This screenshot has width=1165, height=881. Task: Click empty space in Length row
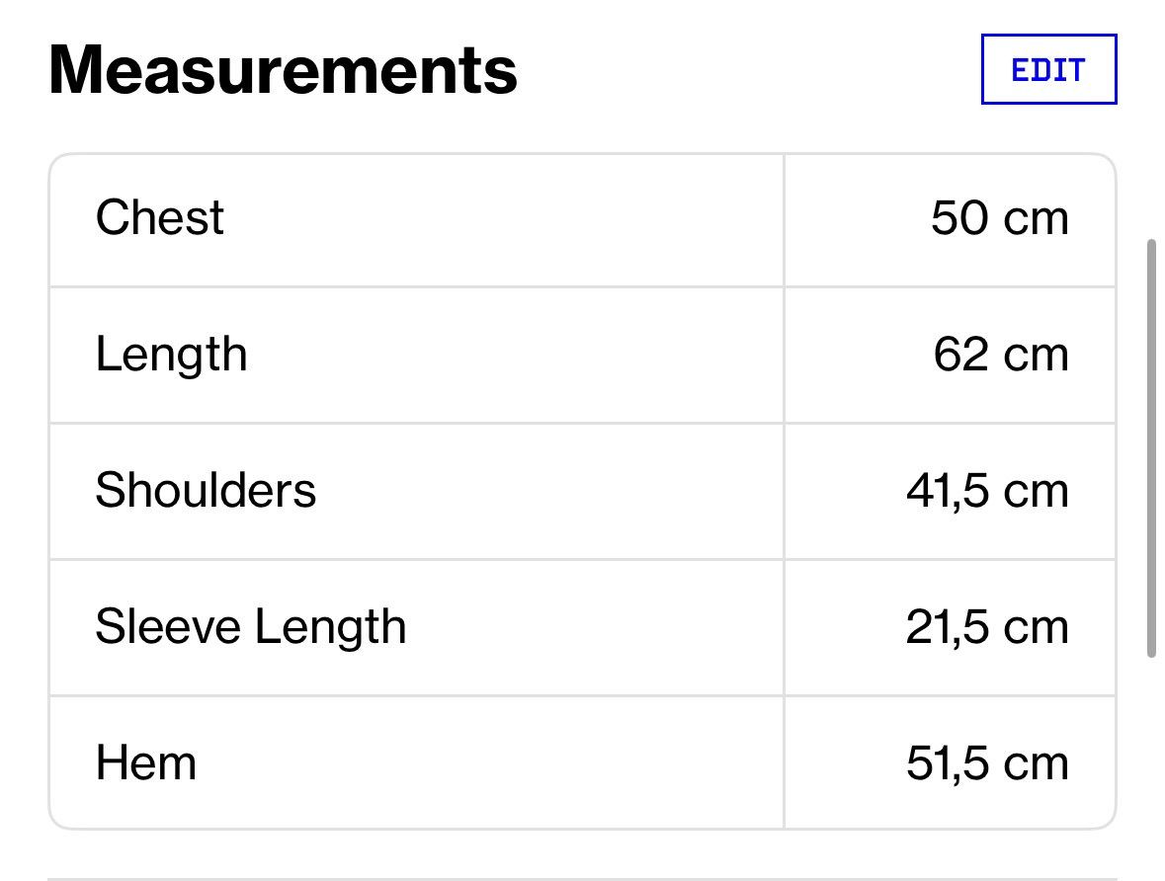pyautogui.click(x=513, y=356)
